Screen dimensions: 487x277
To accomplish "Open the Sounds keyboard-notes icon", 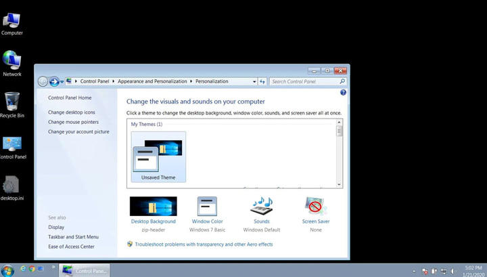I will pos(262,206).
